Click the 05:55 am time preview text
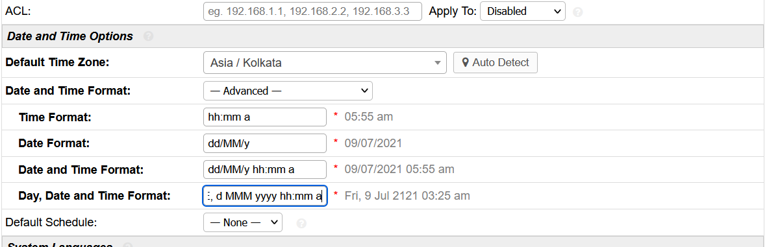The height and width of the screenshot is (247, 767). click(x=368, y=117)
